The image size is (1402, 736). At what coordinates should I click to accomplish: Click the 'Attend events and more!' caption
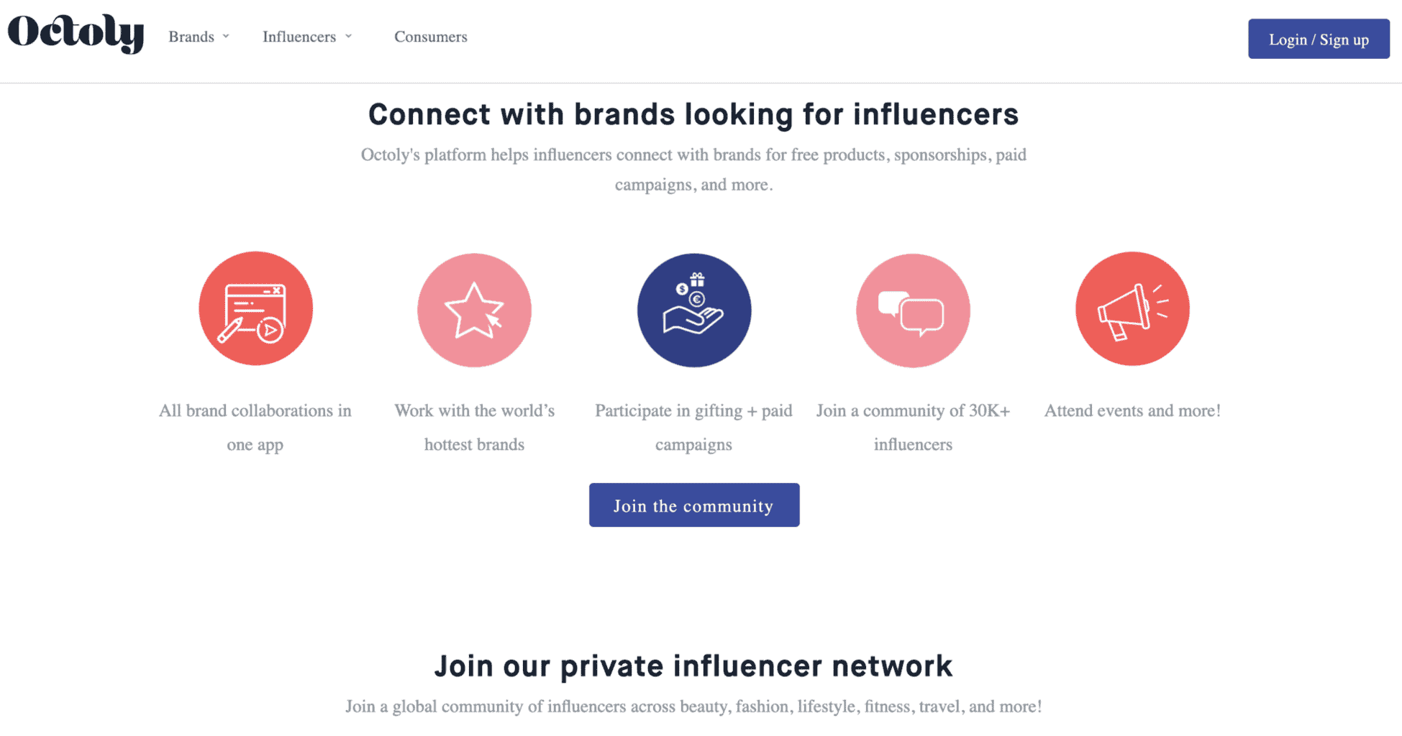tap(1132, 410)
